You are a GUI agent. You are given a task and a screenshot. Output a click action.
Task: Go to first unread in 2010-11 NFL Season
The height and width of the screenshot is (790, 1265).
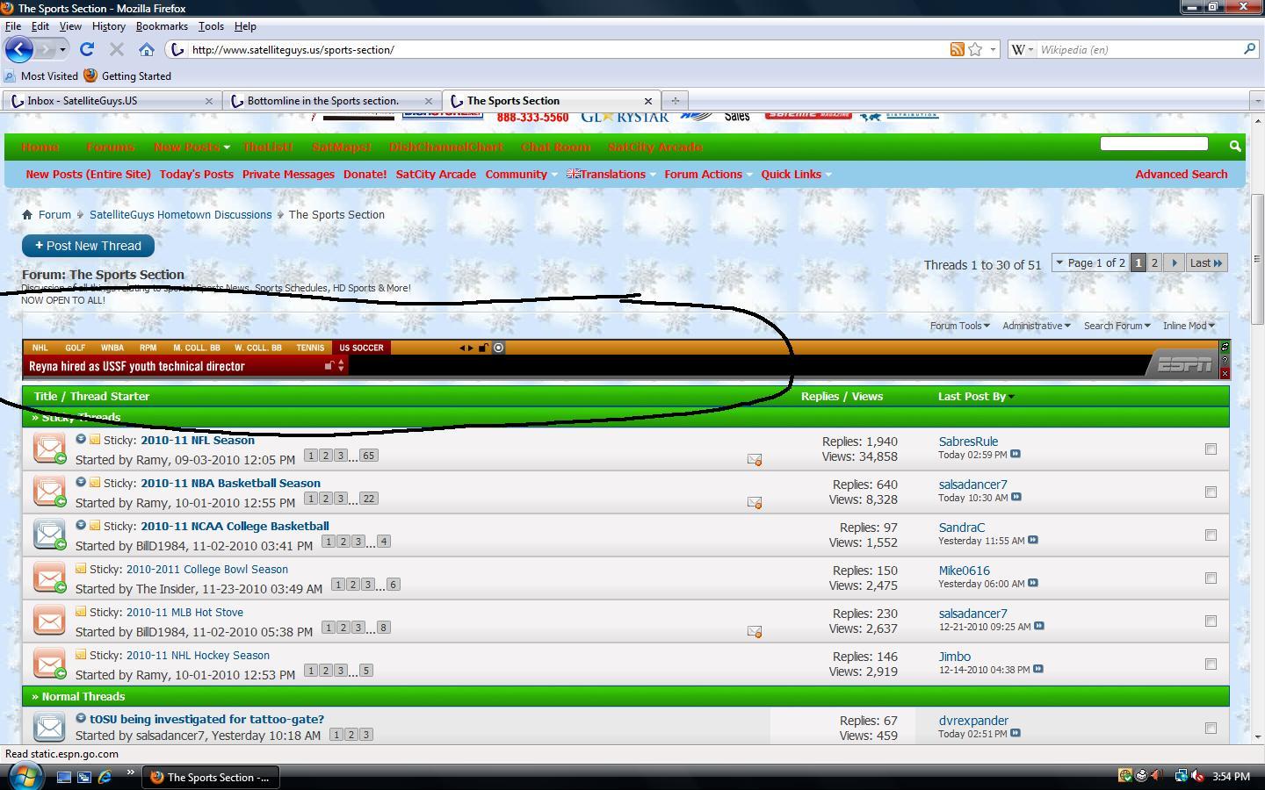(80, 439)
